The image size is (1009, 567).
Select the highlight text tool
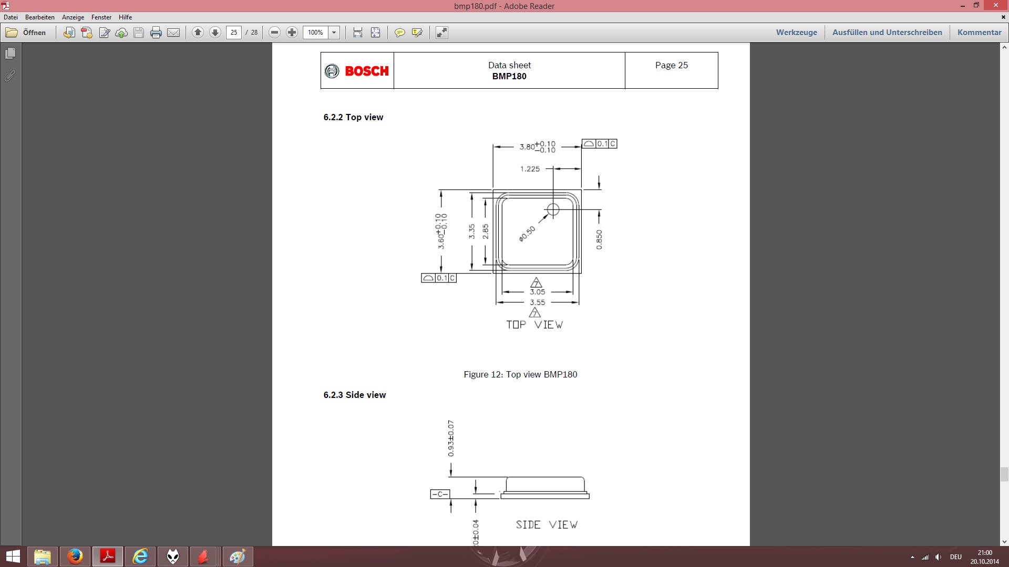417,33
